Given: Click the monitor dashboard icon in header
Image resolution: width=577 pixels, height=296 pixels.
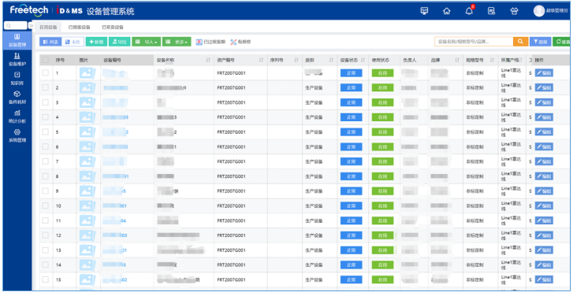Looking at the screenshot, I should tap(424, 11).
